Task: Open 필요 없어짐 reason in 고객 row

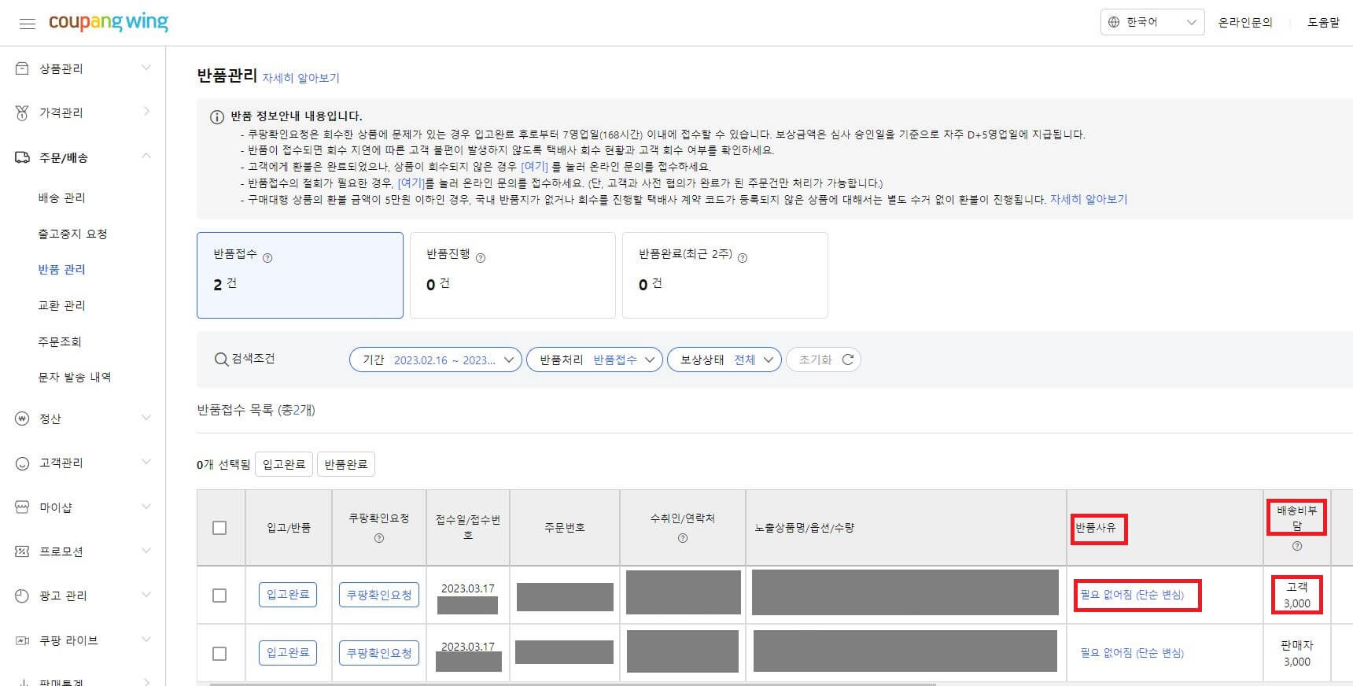Action: 1132,595
